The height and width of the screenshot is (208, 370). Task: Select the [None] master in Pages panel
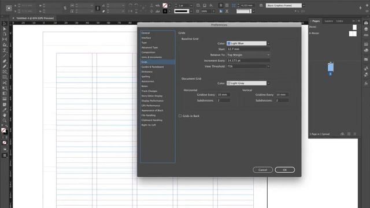coord(354,27)
